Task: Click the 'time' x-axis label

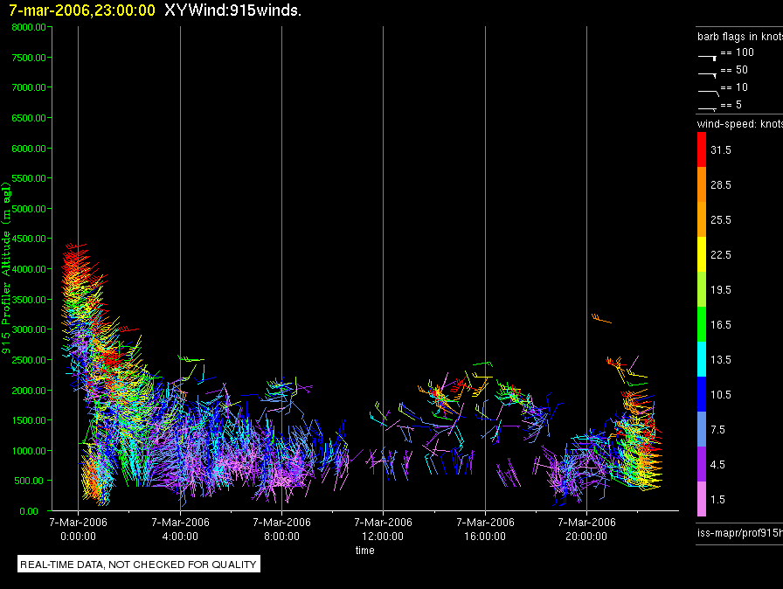Action: coord(365,550)
